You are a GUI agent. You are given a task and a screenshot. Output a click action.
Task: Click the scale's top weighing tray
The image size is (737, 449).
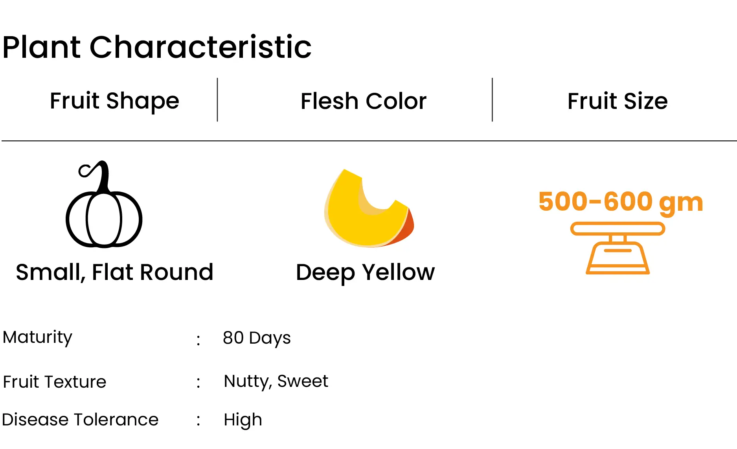(618, 228)
